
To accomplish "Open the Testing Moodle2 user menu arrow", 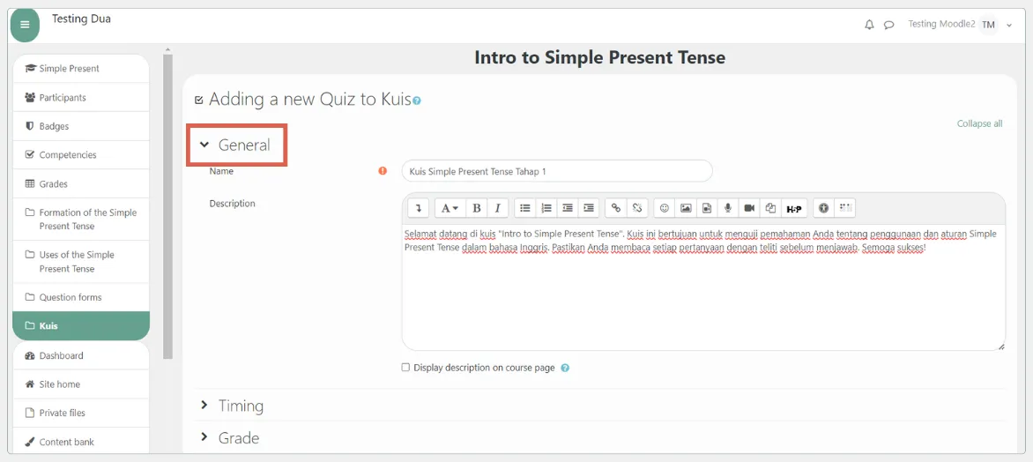I will [x=1009, y=25].
